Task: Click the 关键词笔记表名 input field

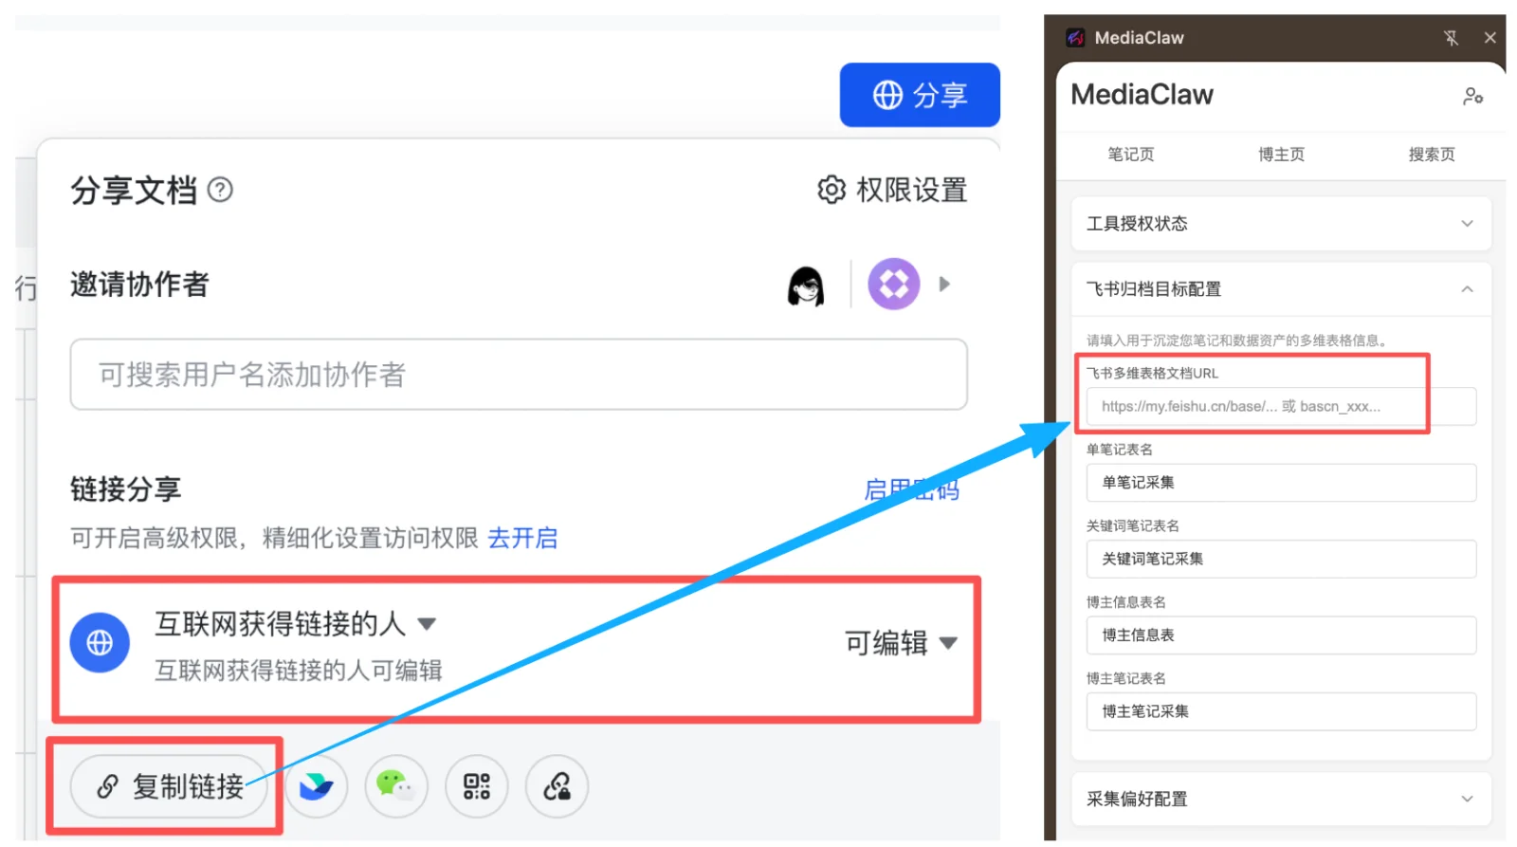Action: [x=1281, y=560]
